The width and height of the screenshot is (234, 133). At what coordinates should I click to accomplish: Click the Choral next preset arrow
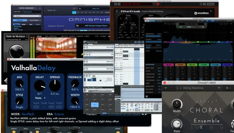click(180, 88)
